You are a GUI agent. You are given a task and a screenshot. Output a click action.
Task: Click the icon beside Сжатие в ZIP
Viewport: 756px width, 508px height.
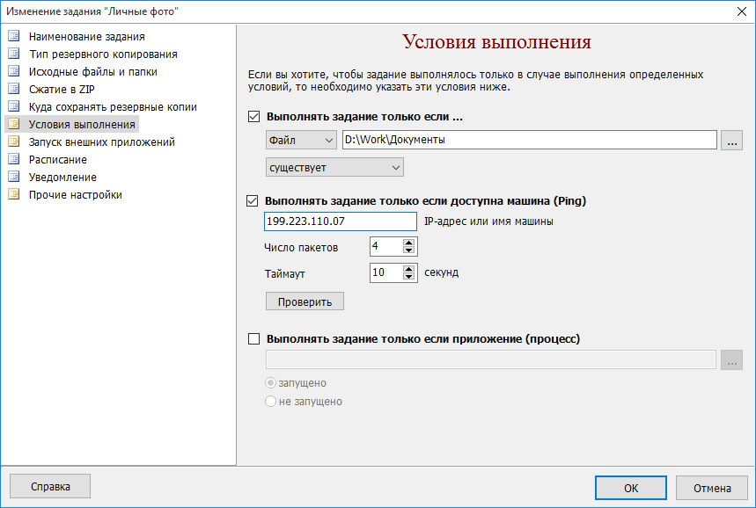coord(13,90)
